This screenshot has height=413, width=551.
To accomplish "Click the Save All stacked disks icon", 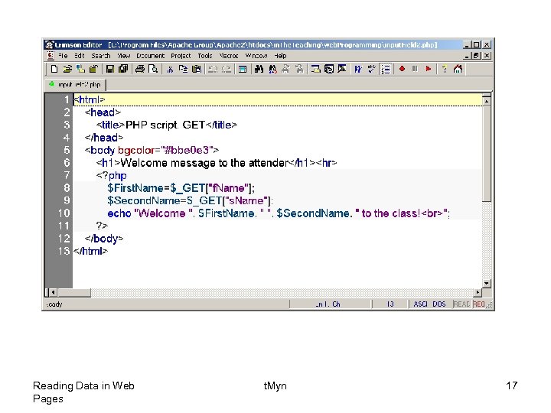I will (123, 69).
